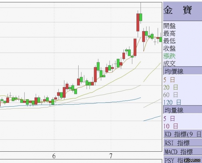The height and width of the screenshot is (163, 202).
Task: Select the tallest red candlestick at the peak
Action: (x=138, y=22)
